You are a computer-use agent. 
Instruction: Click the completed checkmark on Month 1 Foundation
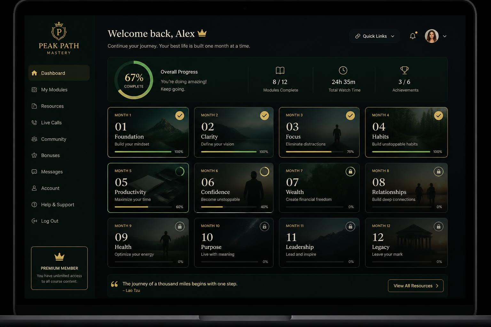[x=180, y=116]
